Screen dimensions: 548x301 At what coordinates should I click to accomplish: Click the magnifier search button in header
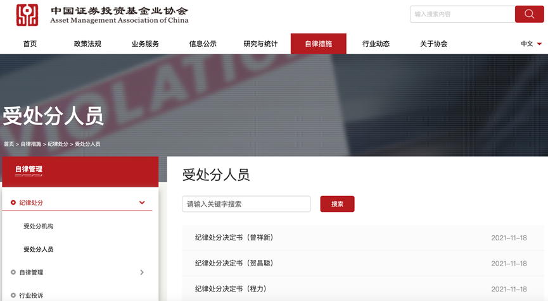pos(529,14)
